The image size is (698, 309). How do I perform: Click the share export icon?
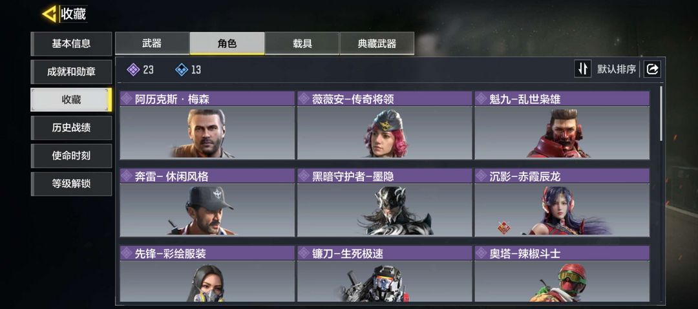pos(652,69)
